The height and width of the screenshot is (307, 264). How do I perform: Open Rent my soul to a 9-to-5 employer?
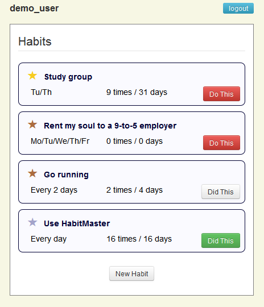tap(110, 126)
